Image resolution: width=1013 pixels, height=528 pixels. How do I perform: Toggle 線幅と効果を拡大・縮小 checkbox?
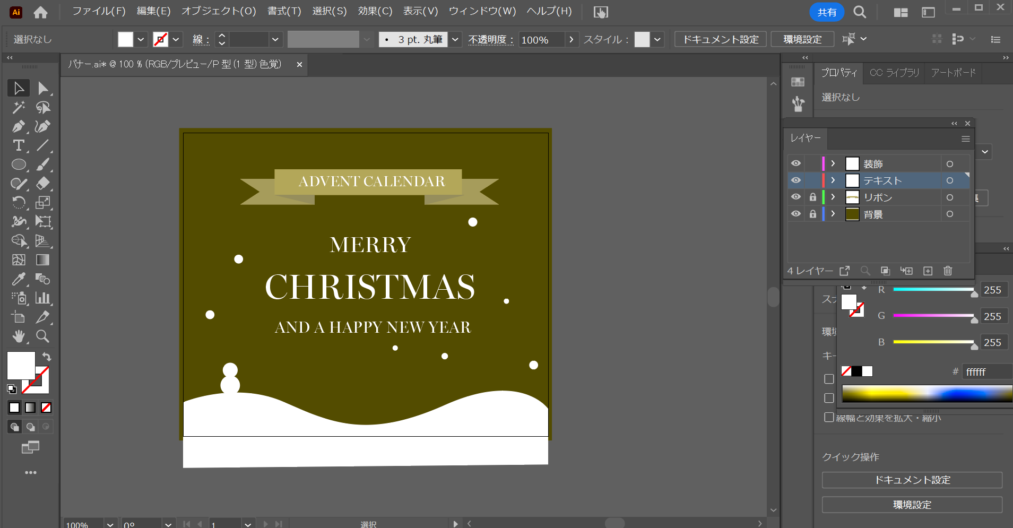click(x=830, y=417)
